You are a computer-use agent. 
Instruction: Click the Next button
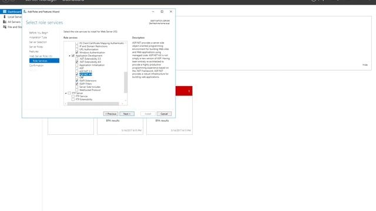tap(127, 114)
